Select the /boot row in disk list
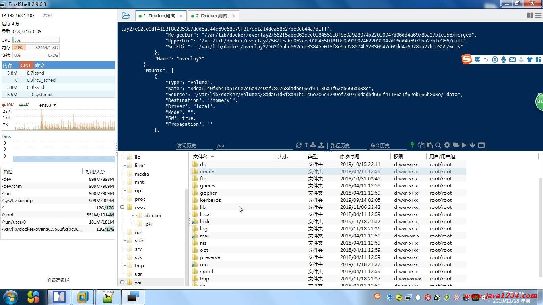 coord(58,215)
